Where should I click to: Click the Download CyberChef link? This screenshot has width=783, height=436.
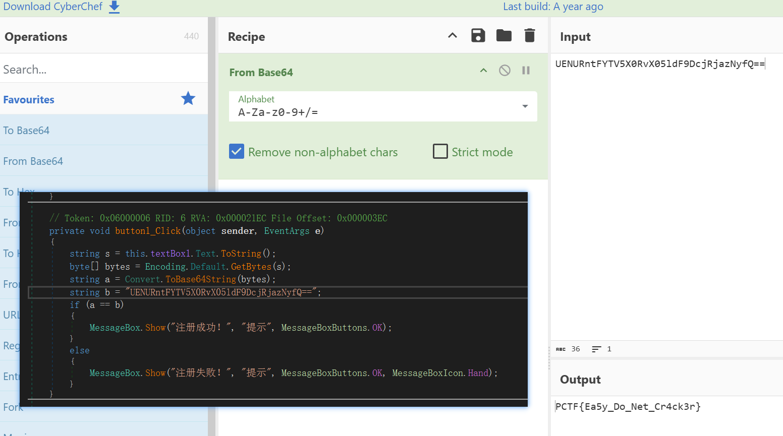click(53, 7)
